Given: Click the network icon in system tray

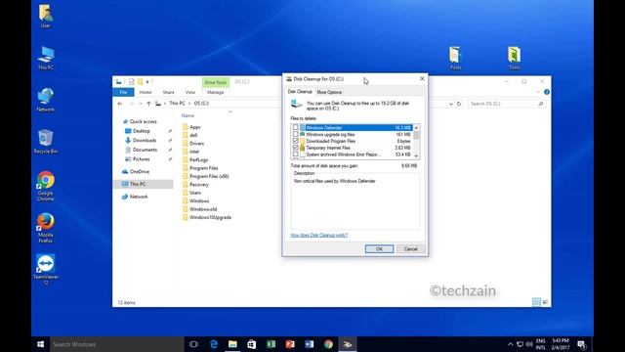Looking at the screenshot, I should click(520, 344).
